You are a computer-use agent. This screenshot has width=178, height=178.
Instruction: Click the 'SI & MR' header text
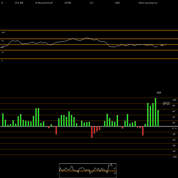(x=19, y=3)
